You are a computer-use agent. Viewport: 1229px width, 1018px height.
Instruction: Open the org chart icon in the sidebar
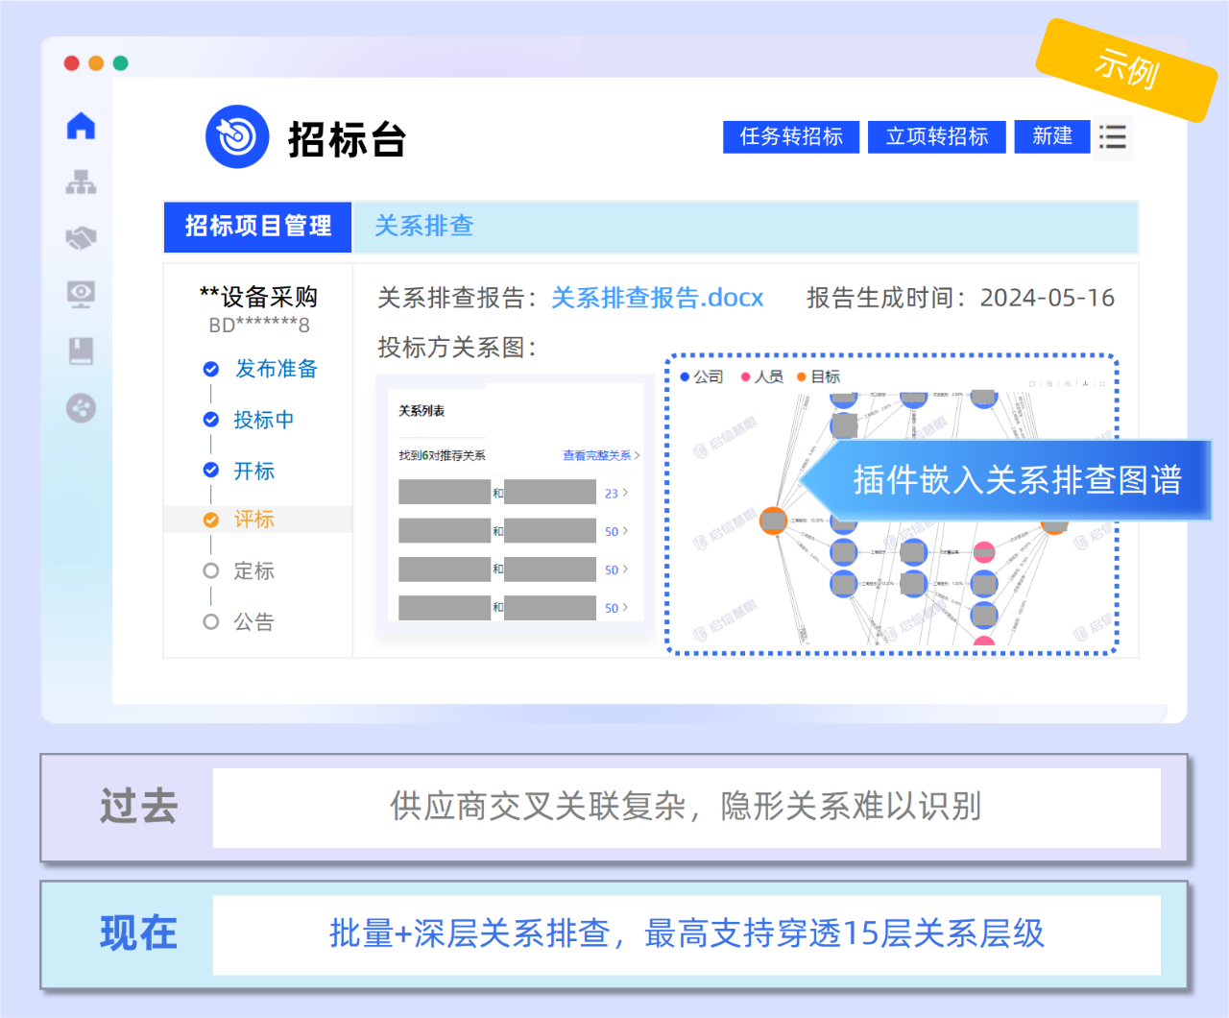(x=81, y=182)
